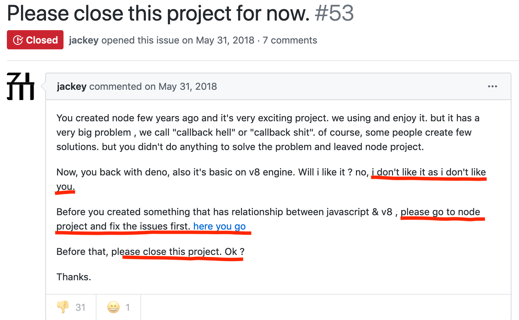
Task: Click the underlined "please close this project. Ok ?" text
Action: tap(178, 252)
